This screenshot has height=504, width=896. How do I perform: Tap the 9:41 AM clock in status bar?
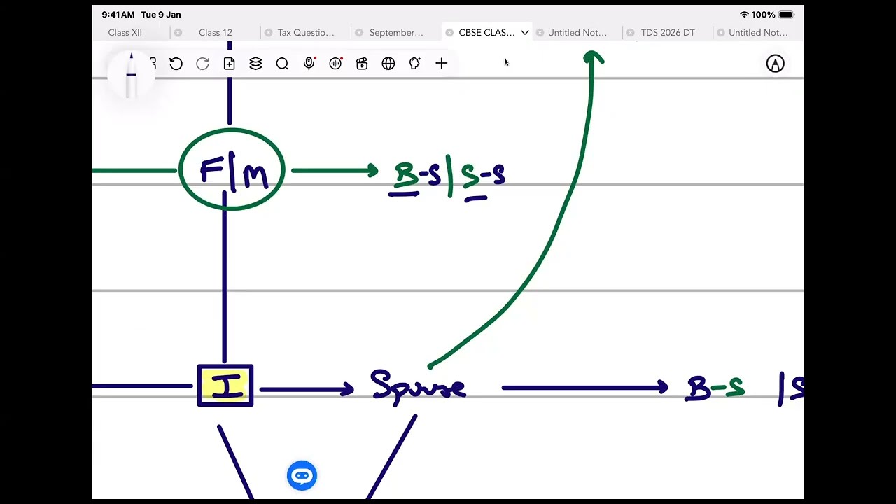[118, 15]
